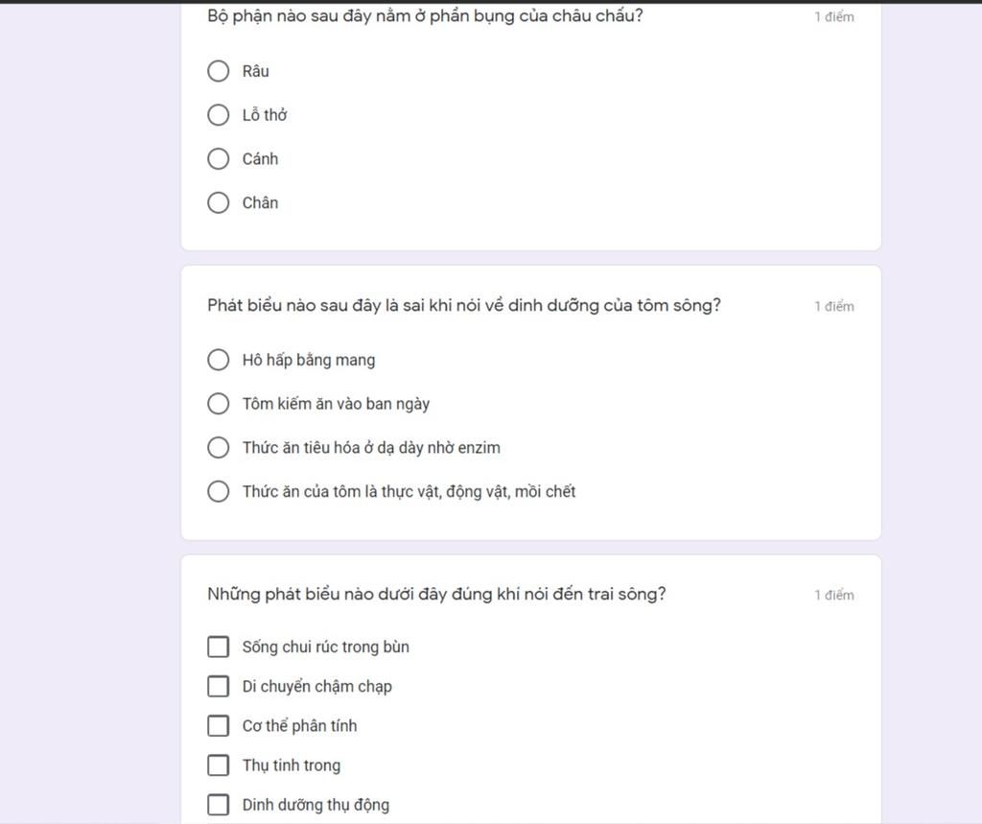Choose the "Cánh" answer
The image size is (982, 824).
pyautogui.click(x=218, y=158)
